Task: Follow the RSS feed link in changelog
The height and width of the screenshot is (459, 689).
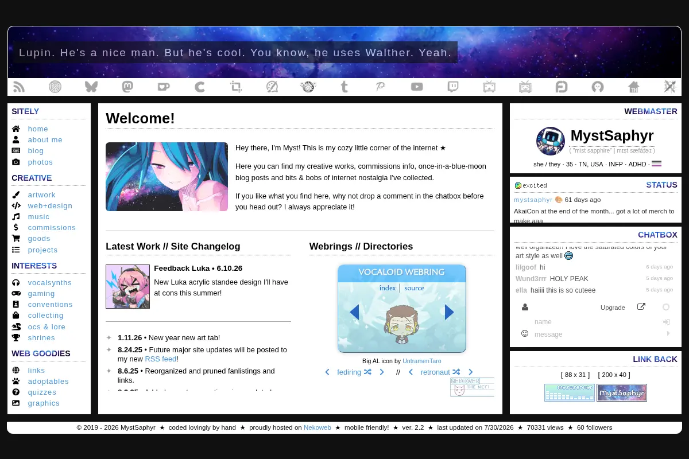Action: 160,359
